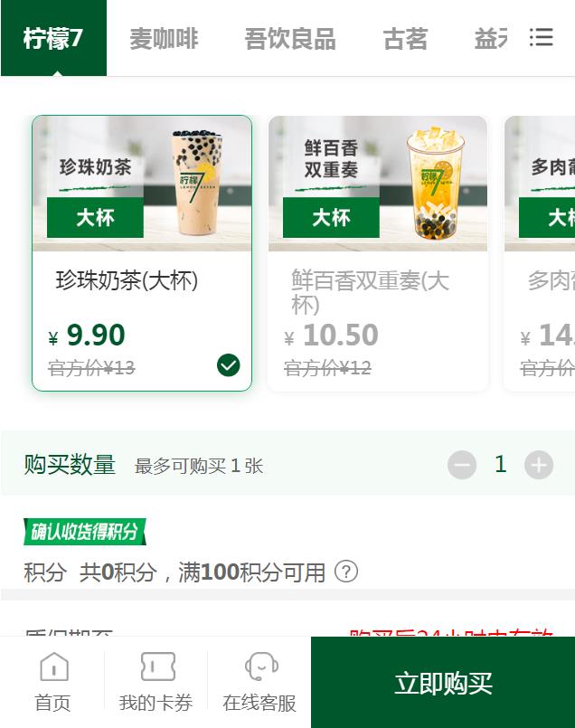Click the purchase quantity value 1
575x728 pixels.
[500, 464]
